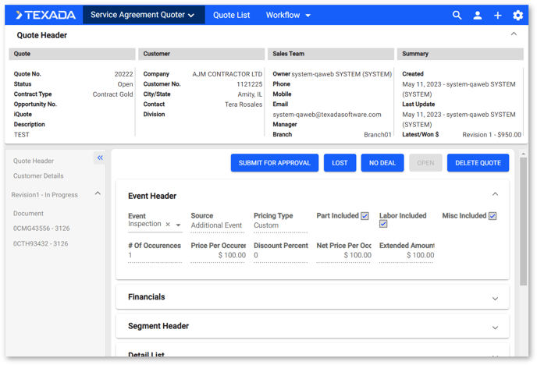Collapse the sidebar with double-arrow icon
Screen dimensions: 537x365
(100, 158)
